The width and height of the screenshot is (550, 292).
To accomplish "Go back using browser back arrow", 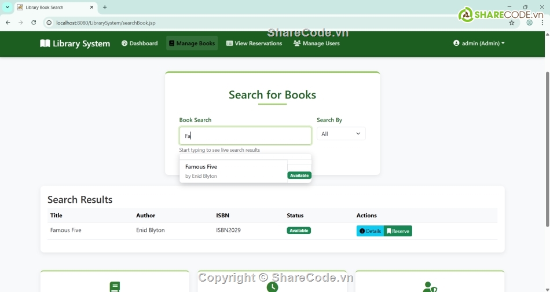I will click(8, 23).
